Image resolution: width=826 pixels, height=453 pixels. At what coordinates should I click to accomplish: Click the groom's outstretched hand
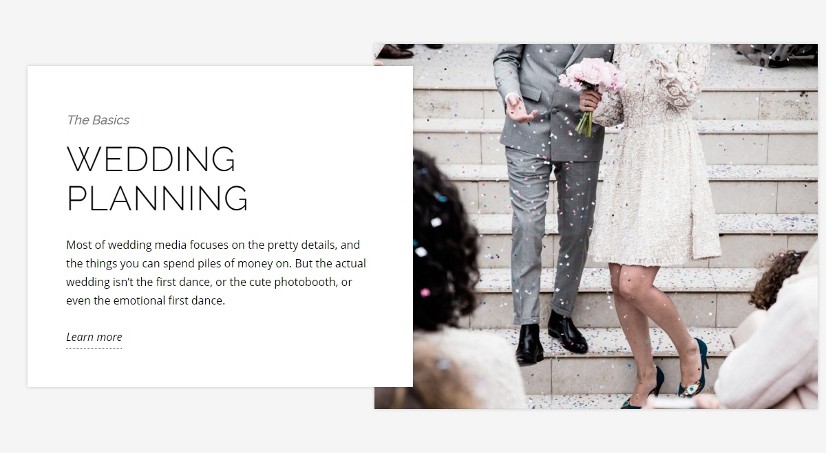pos(519,110)
